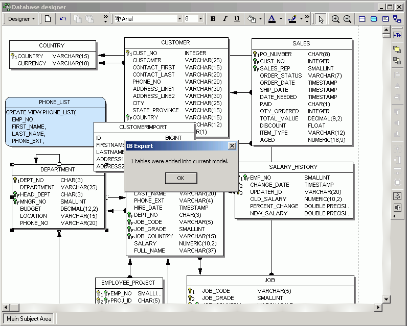Expand the Arial font name dropdown
The width and height of the screenshot is (407, 326).
point(179,19)
